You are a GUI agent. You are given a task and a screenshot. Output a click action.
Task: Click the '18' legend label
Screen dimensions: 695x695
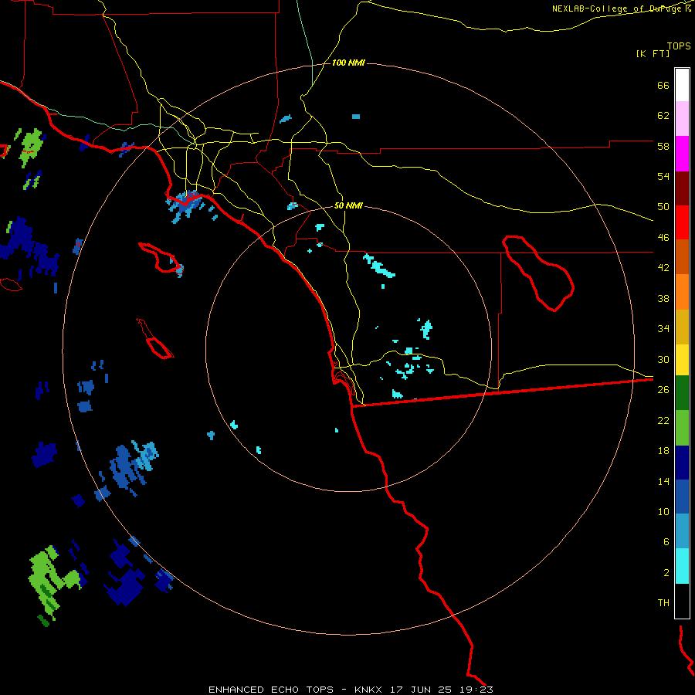click(663, 451)
